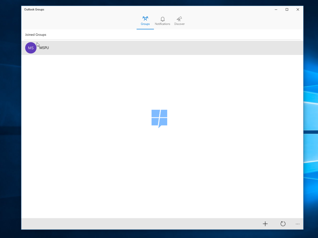Viewport: 318px width, 238px height.
Task: Switch to the Notifications tab label
Action: (x=162, y=24)
